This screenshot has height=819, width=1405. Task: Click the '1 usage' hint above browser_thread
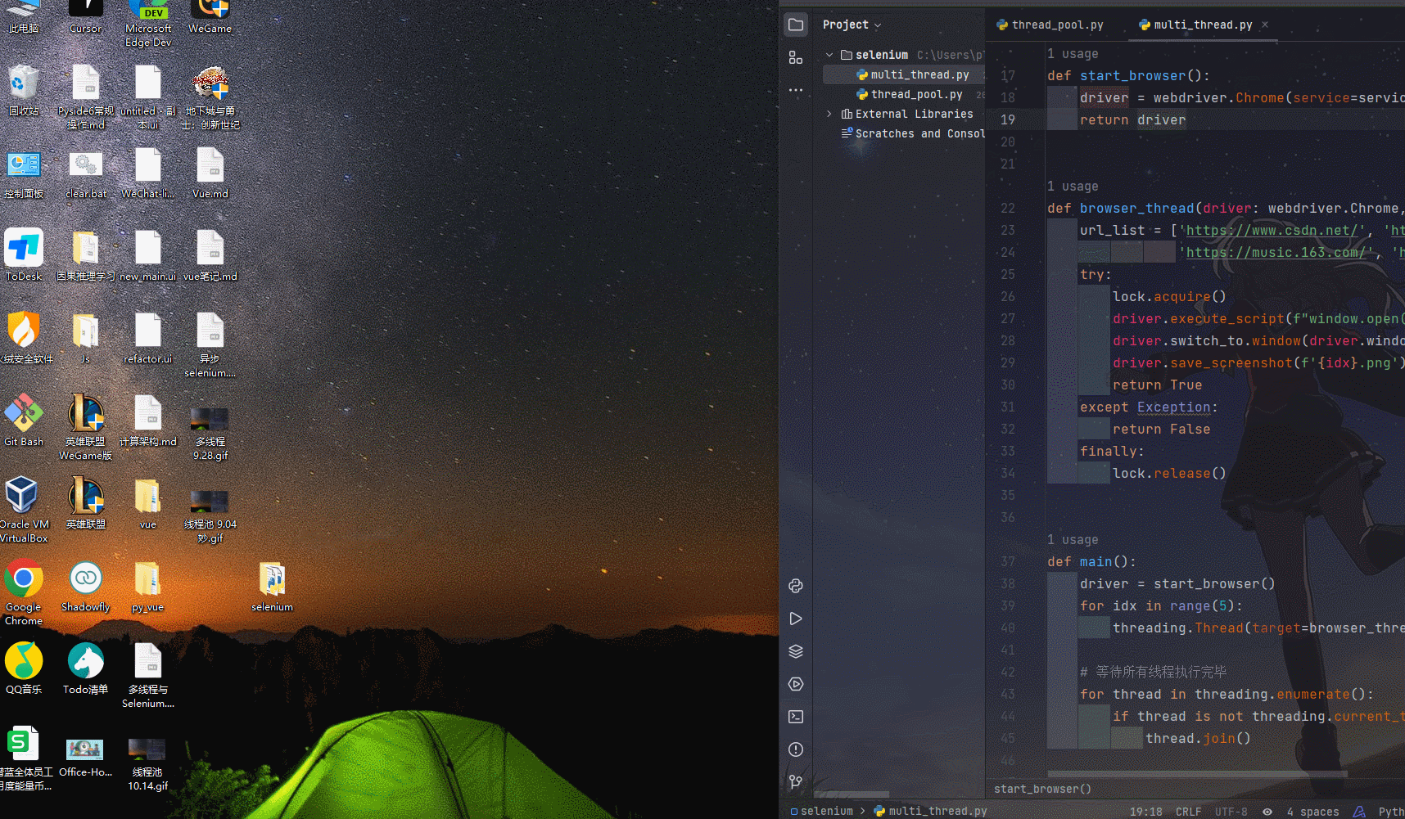pyautogui.click(x=1073, y=187)
